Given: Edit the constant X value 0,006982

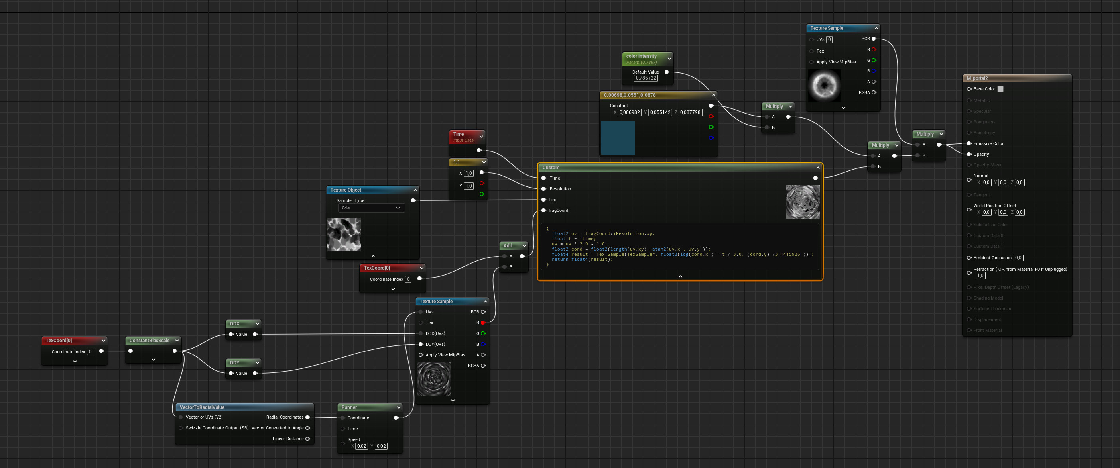Looking at the screenshot, I should 630,112.
